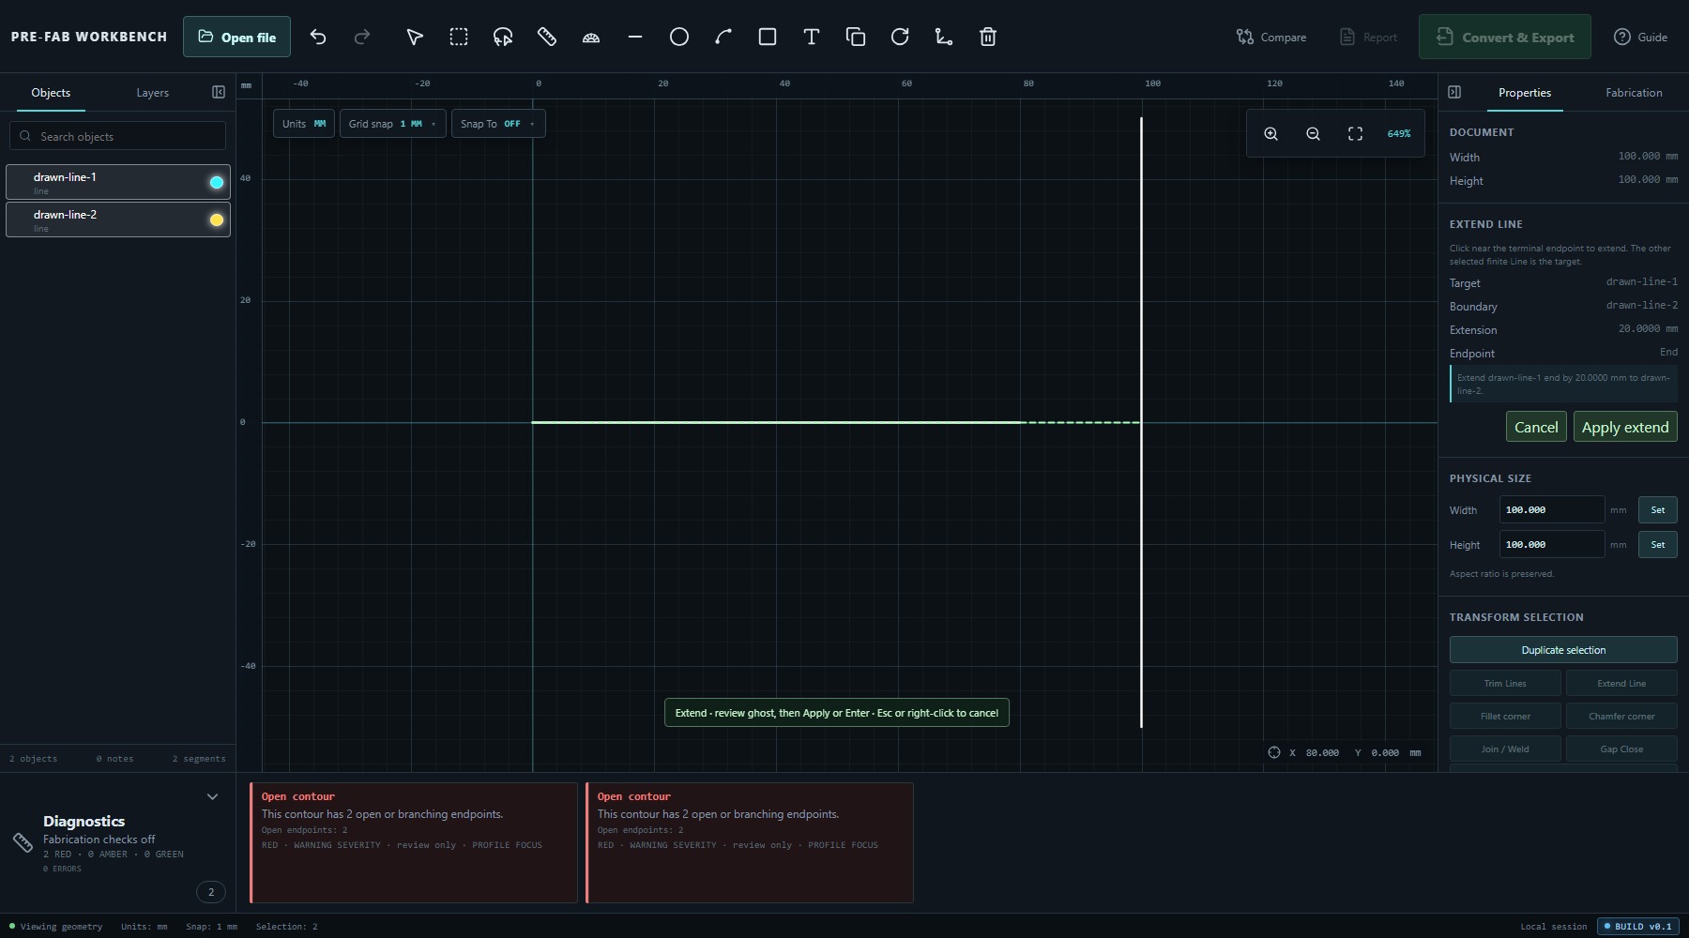Open the Fabrication tab
The height and width of the screenshot is (938, 1689).
pyautogui.click(x=1634, y=93)
